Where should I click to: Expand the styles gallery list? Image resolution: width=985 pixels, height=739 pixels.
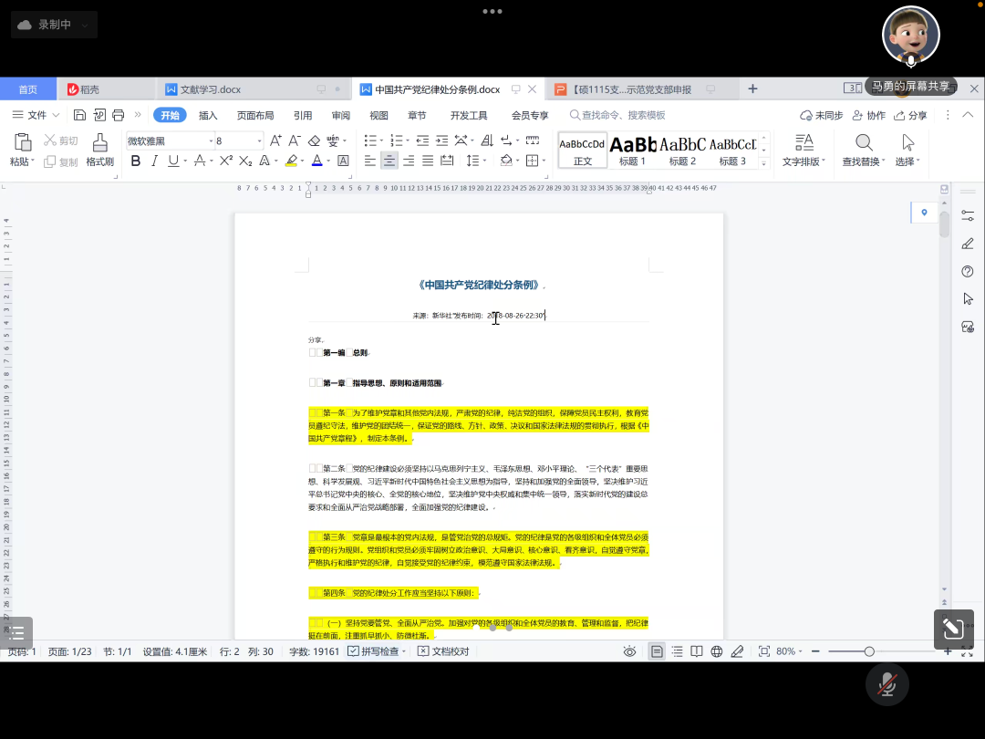[764, 161]
